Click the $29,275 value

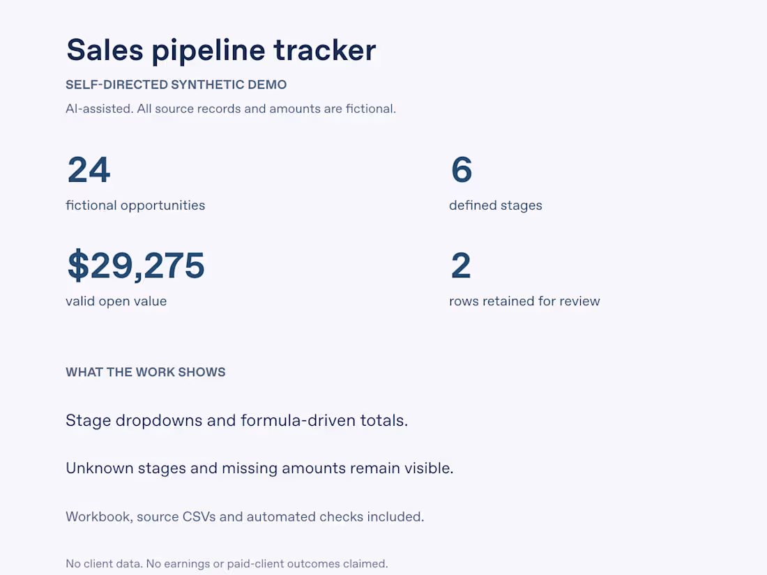tap(136, 266)
